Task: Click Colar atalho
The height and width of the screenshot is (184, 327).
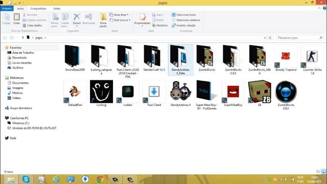Action: click(32, 26)
